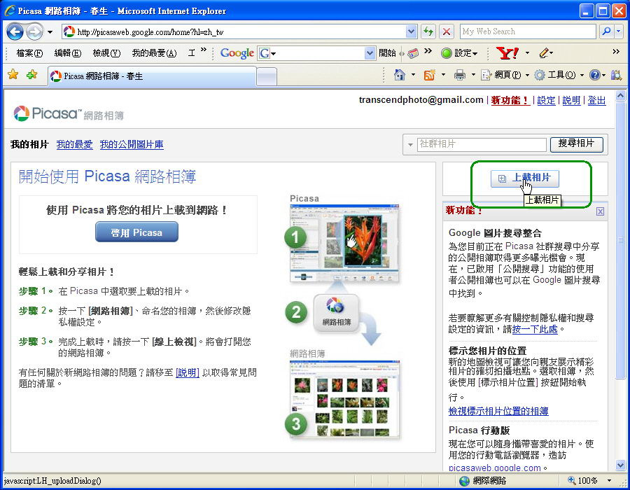
Task: Open the 設定 settings link
Action: coord(547,100)
